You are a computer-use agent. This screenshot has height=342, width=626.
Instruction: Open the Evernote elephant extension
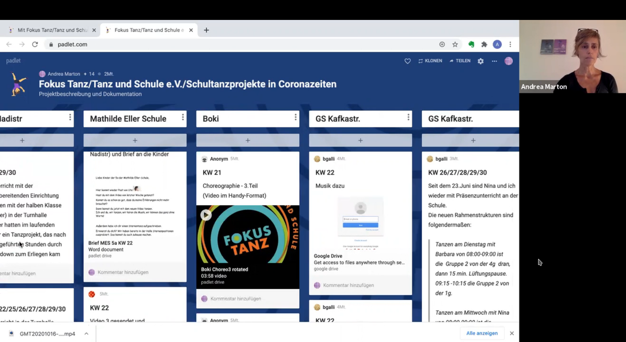[x=471, y=44]
